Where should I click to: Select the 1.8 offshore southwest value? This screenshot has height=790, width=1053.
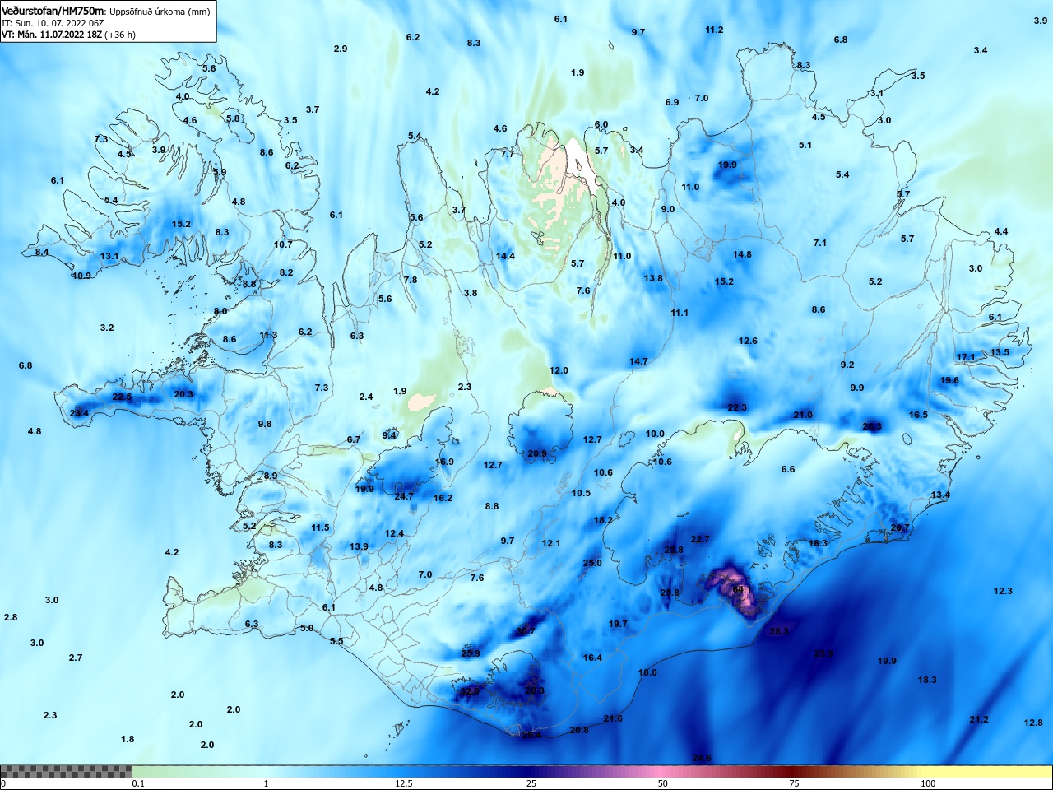tap(128, 739)
